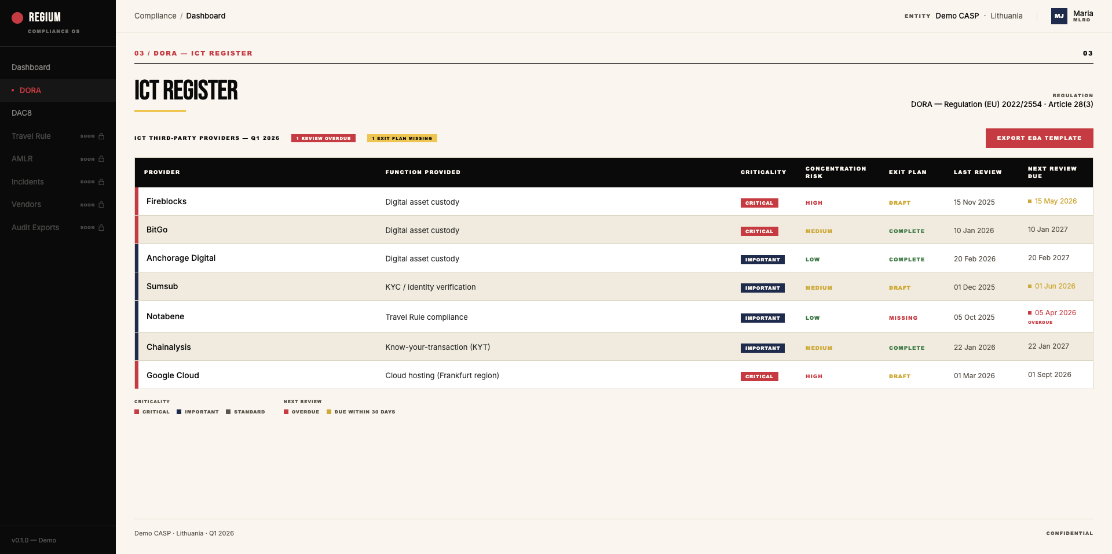
Task: Click High concentration risk for Fireblocks
Action: [x=814, y=203]
